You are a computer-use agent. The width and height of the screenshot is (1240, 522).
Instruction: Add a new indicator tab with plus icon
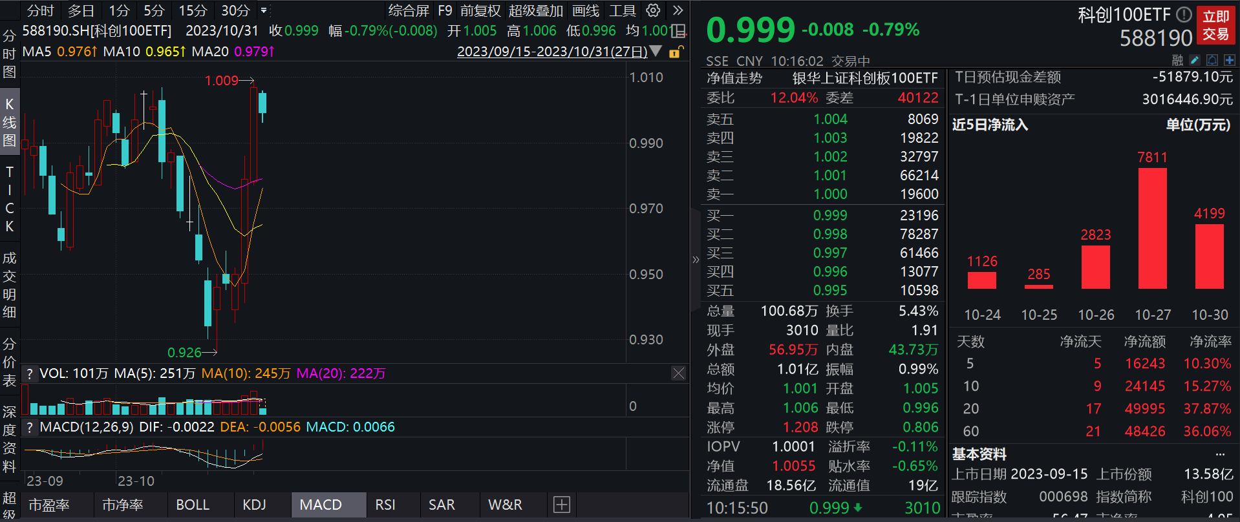[562, 505]
